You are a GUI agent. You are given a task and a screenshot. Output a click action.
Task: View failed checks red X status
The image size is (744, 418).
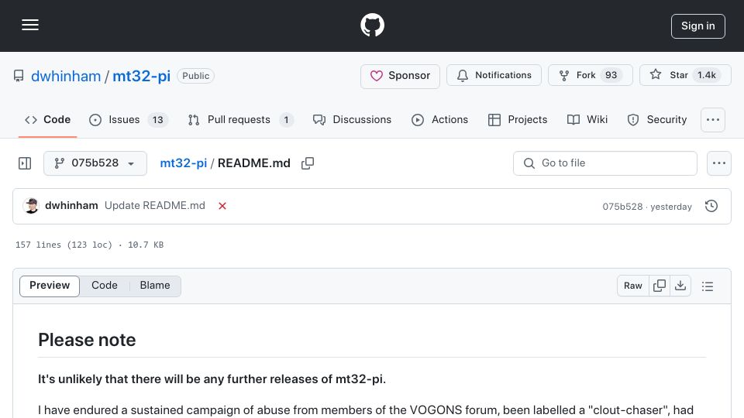point(222,206)
